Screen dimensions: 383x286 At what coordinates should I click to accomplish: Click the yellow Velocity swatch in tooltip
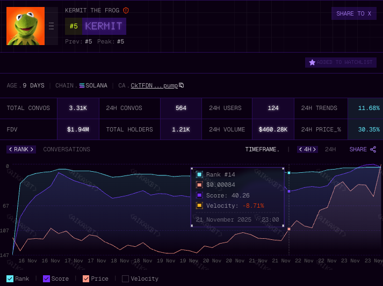[199, 206]
